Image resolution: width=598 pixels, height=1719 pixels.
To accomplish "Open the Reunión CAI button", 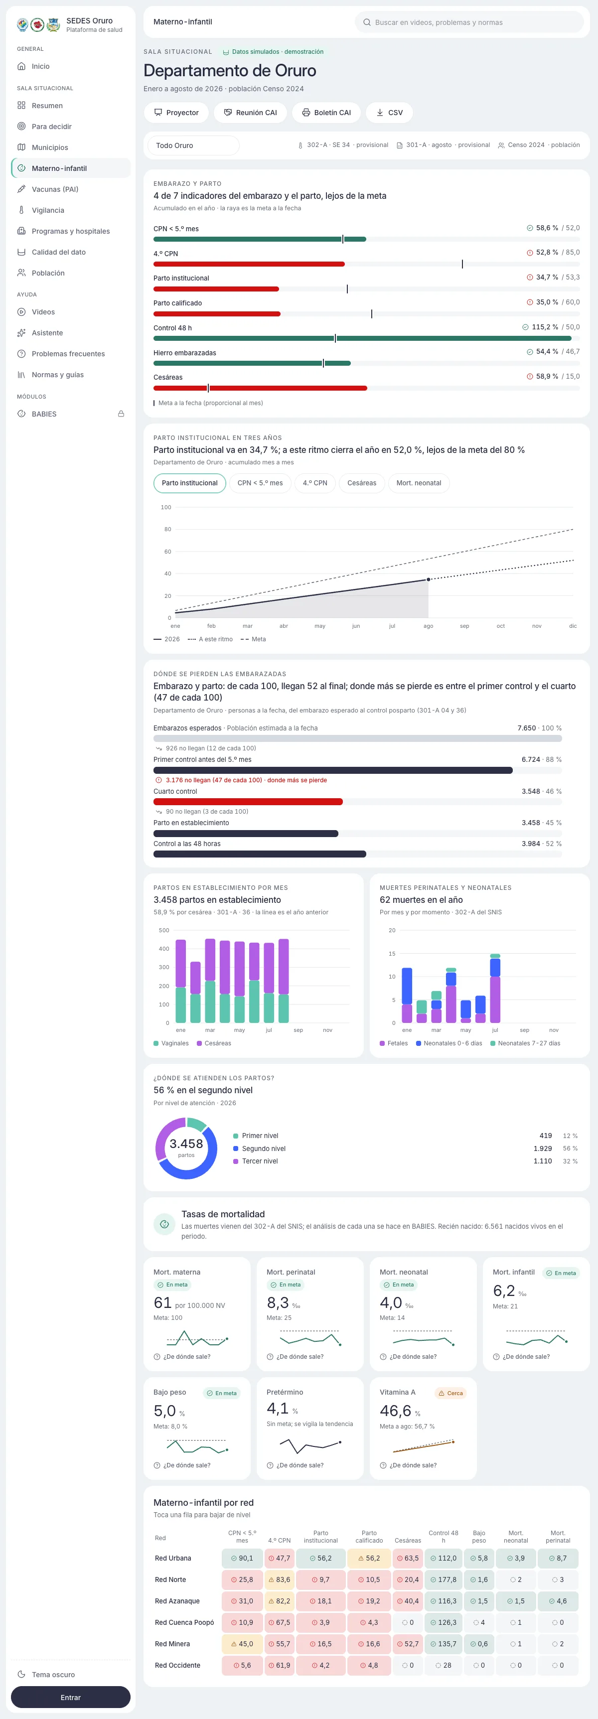I will [x=250, y=113].
